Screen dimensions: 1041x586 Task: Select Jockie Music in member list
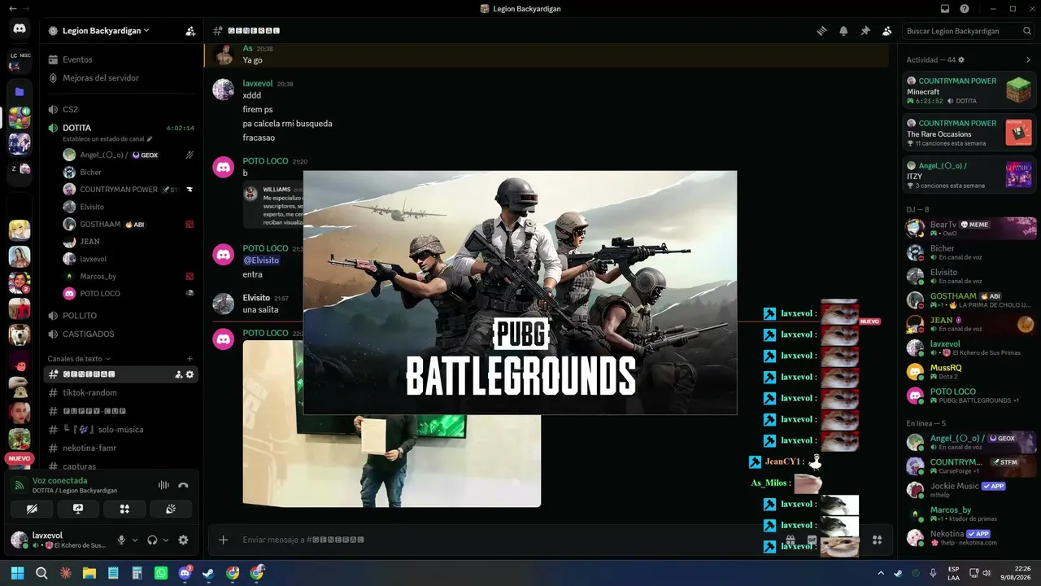point(969,490)
